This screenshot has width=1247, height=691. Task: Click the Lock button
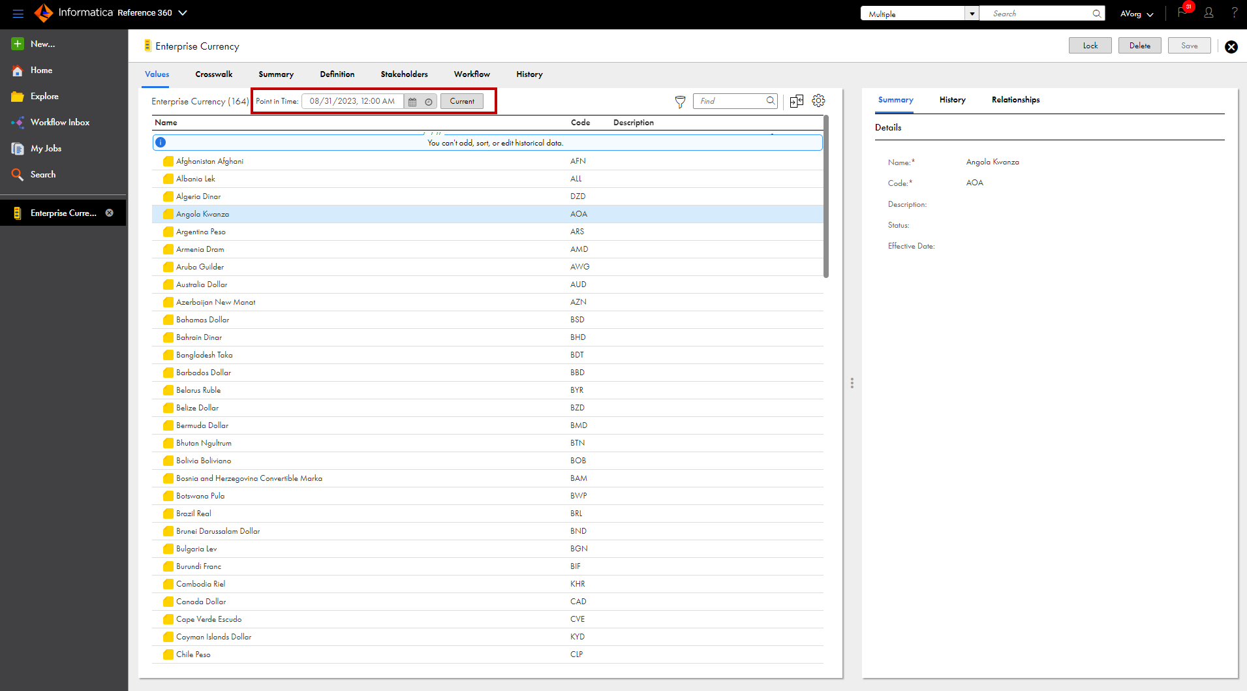click(x=1090, y=46)
